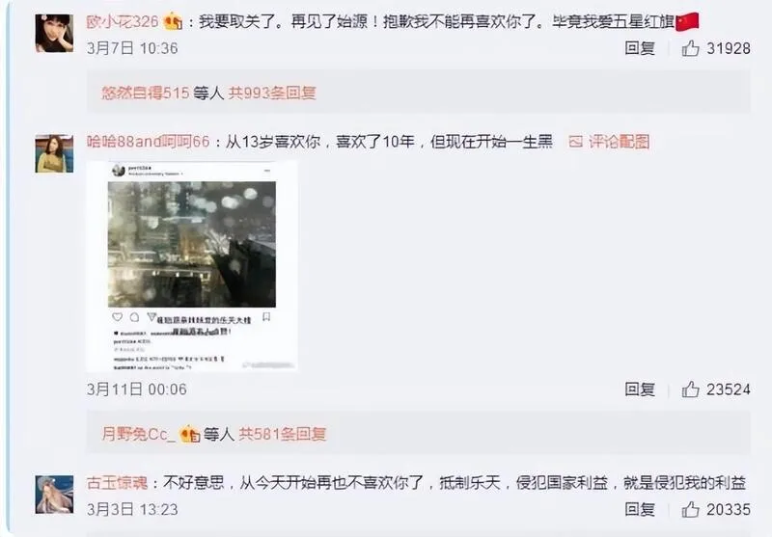This screenshot has height=537, width=772.
Task: Open 哈哈88and呵呵66's avatar picture
Action: pyautogui.click(x=54, y=154)
